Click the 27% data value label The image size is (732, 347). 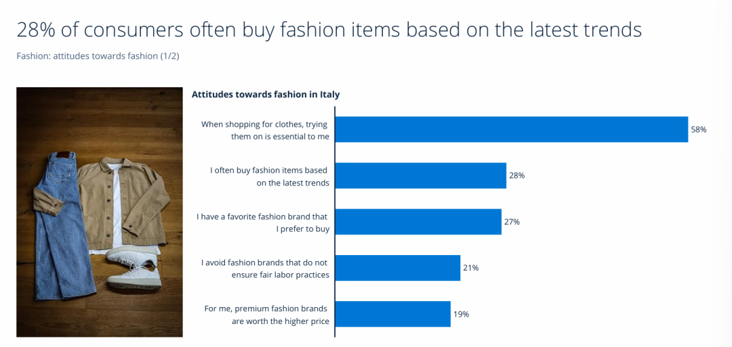click(512, 222)
